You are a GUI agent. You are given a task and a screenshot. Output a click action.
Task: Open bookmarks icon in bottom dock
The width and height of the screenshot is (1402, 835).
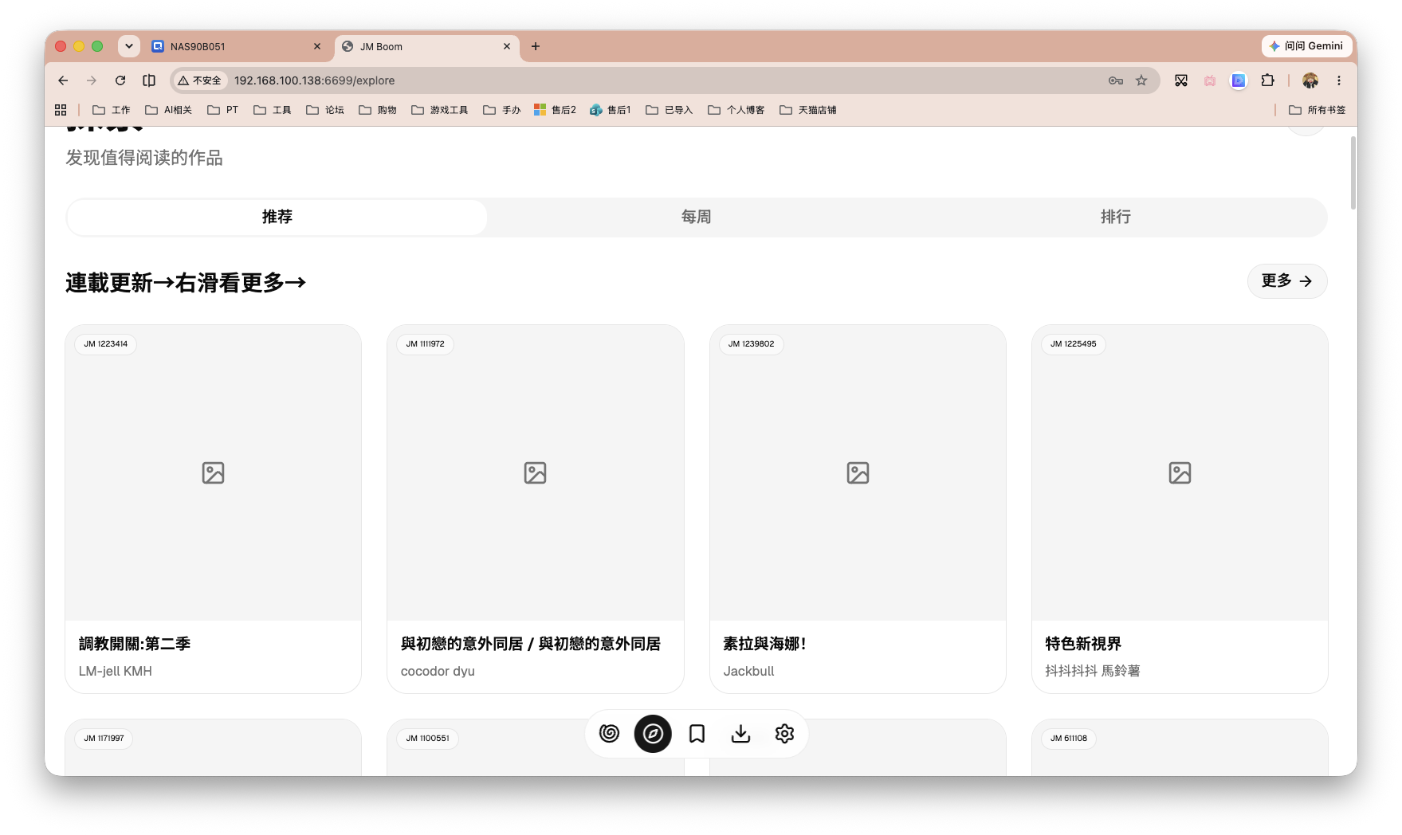(697, 733)
